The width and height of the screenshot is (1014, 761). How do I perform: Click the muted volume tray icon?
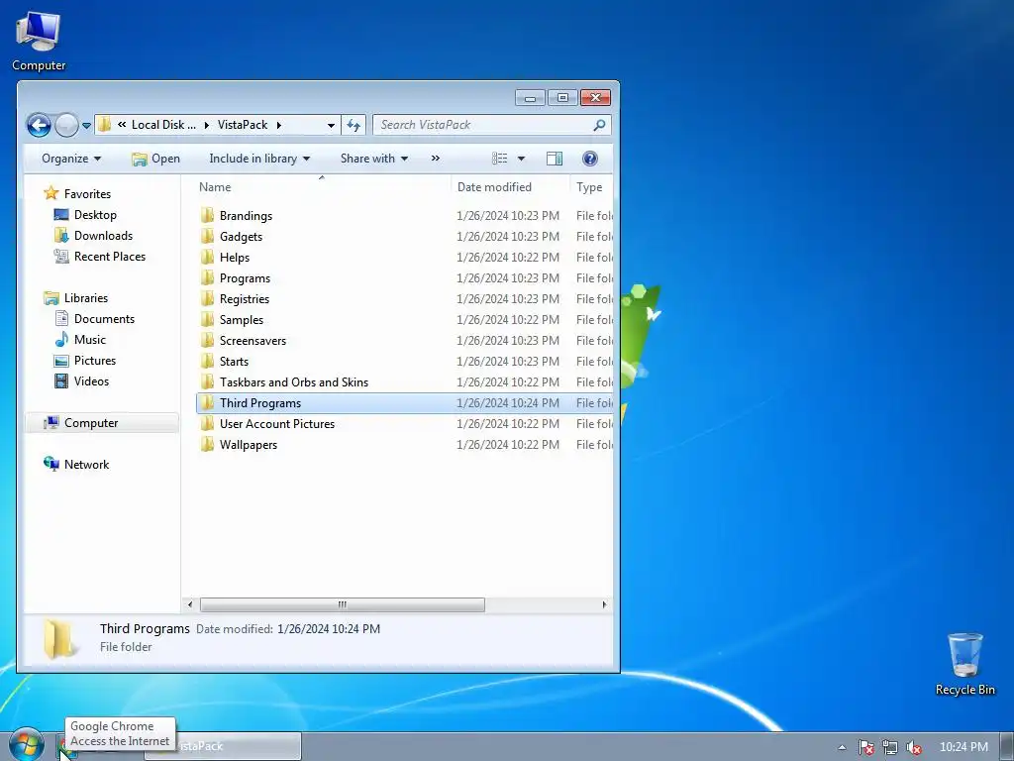914,747
